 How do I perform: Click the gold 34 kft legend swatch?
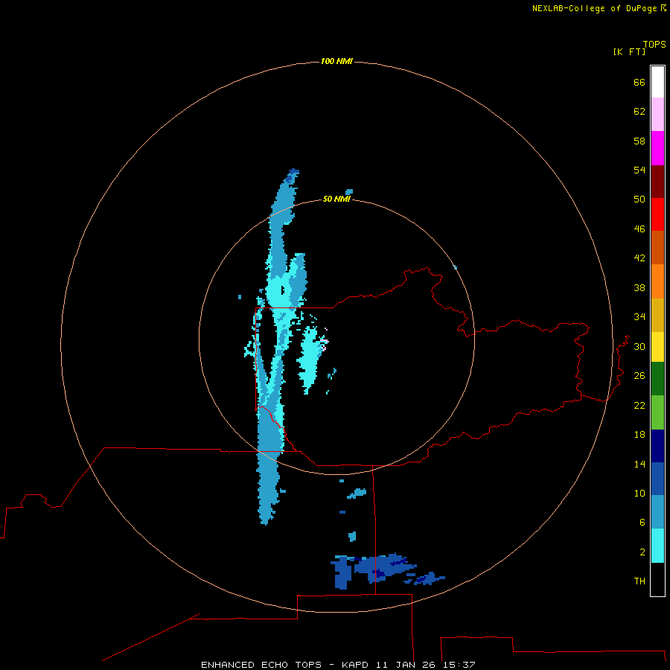(657, 315)
